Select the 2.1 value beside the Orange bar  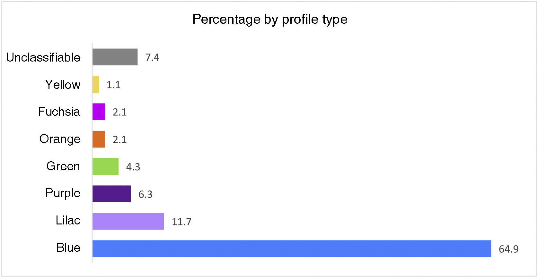[119, 139]
